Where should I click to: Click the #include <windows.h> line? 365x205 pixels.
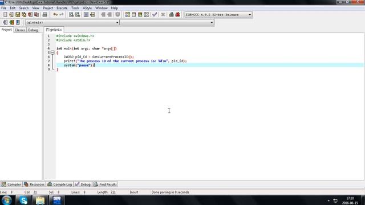click(75, 36)
